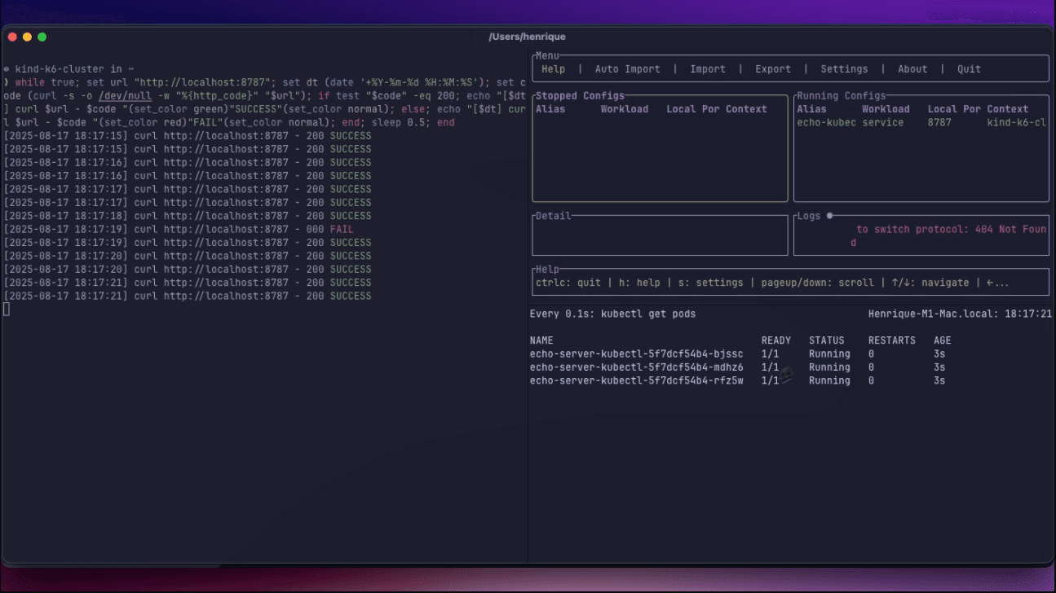Open Help from the kftray menu
The image size is (1056, 593).
click(553, 69)
